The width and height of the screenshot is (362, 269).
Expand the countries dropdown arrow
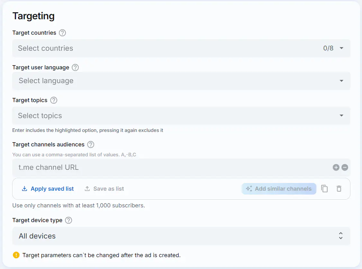pos(341,48)
